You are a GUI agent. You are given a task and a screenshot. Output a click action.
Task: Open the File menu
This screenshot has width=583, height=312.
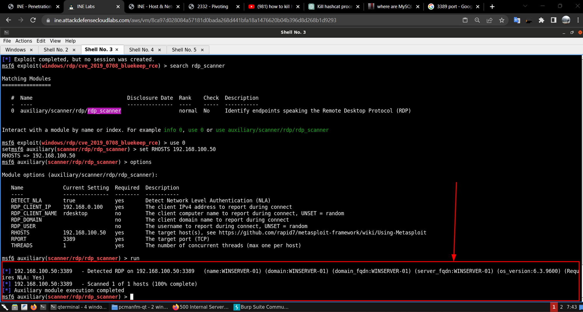tap(7, 41)
